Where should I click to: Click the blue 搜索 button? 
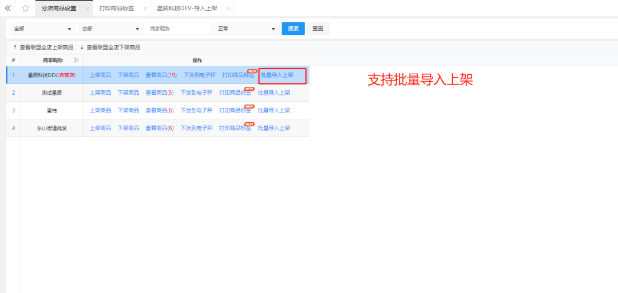tap(293, 29)
